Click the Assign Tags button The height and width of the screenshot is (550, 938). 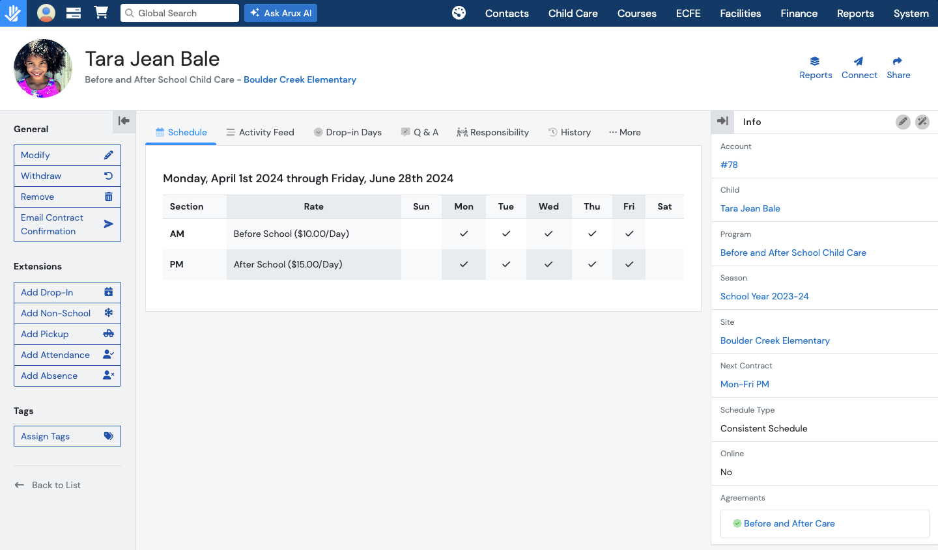click(x=67, y=436)
